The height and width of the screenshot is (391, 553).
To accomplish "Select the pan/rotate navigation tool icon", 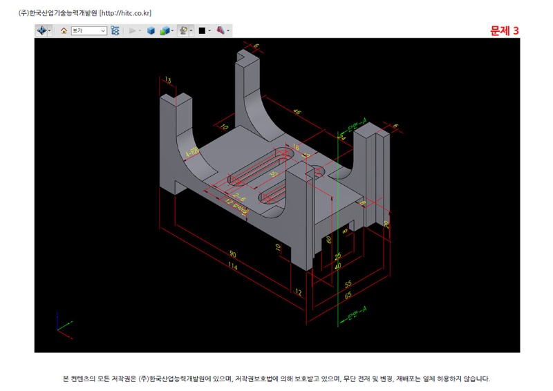I will pyautogui.click(x=41, y=30).
